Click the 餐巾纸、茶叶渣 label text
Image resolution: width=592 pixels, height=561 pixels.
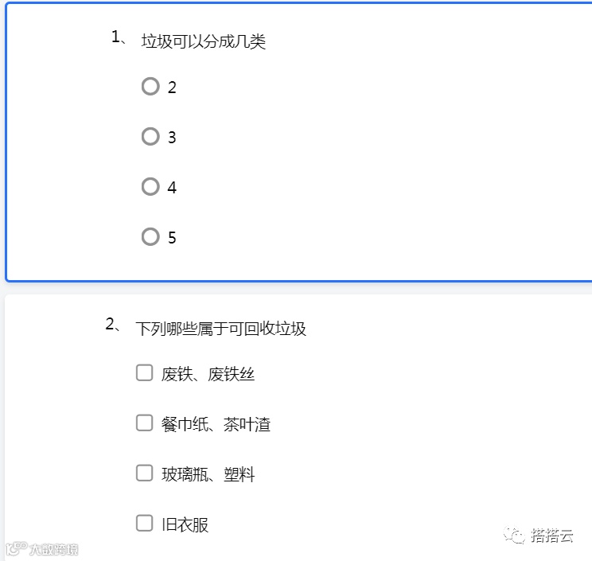click(216, 424)
